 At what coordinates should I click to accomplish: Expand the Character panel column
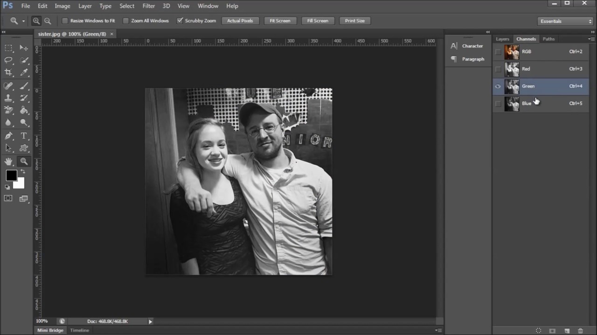click(x=488, y=32)
